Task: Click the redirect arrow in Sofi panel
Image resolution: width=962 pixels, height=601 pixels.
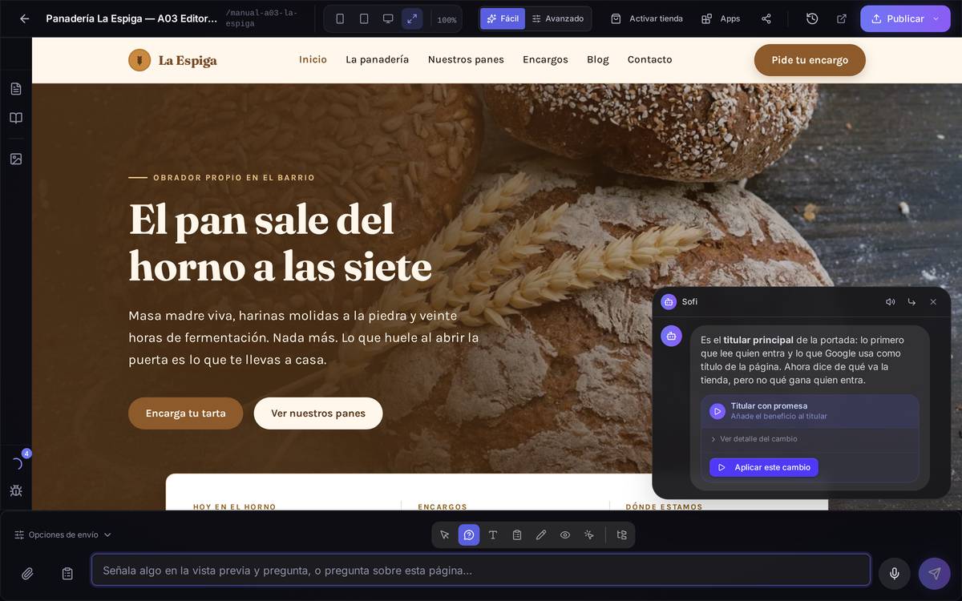Action: click(911, 302)
